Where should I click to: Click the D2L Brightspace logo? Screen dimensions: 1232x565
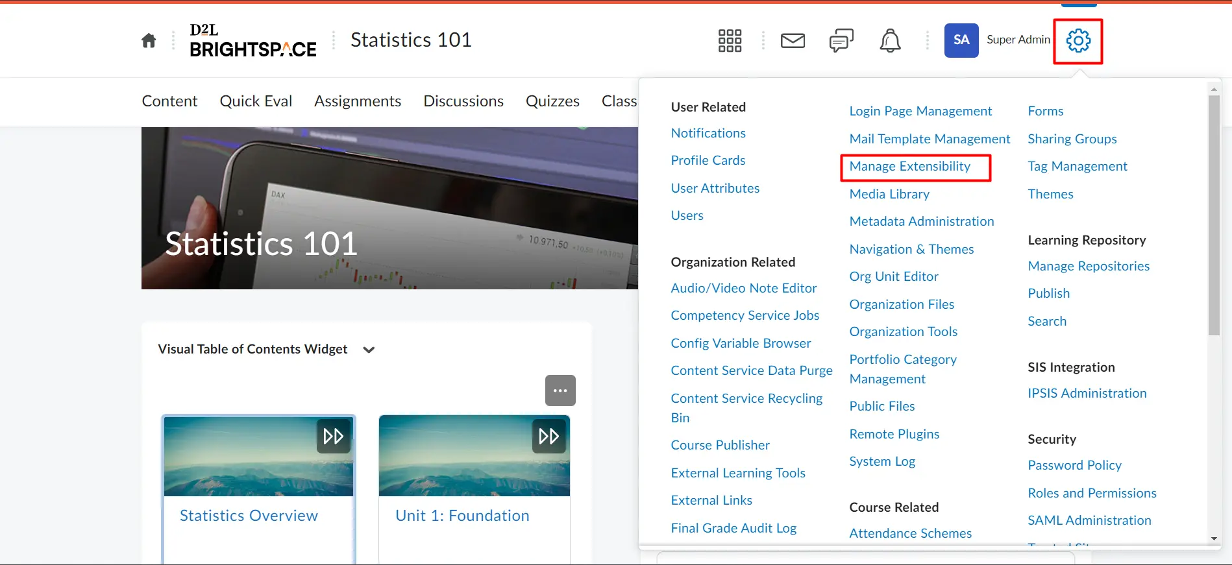pos(253,40)
